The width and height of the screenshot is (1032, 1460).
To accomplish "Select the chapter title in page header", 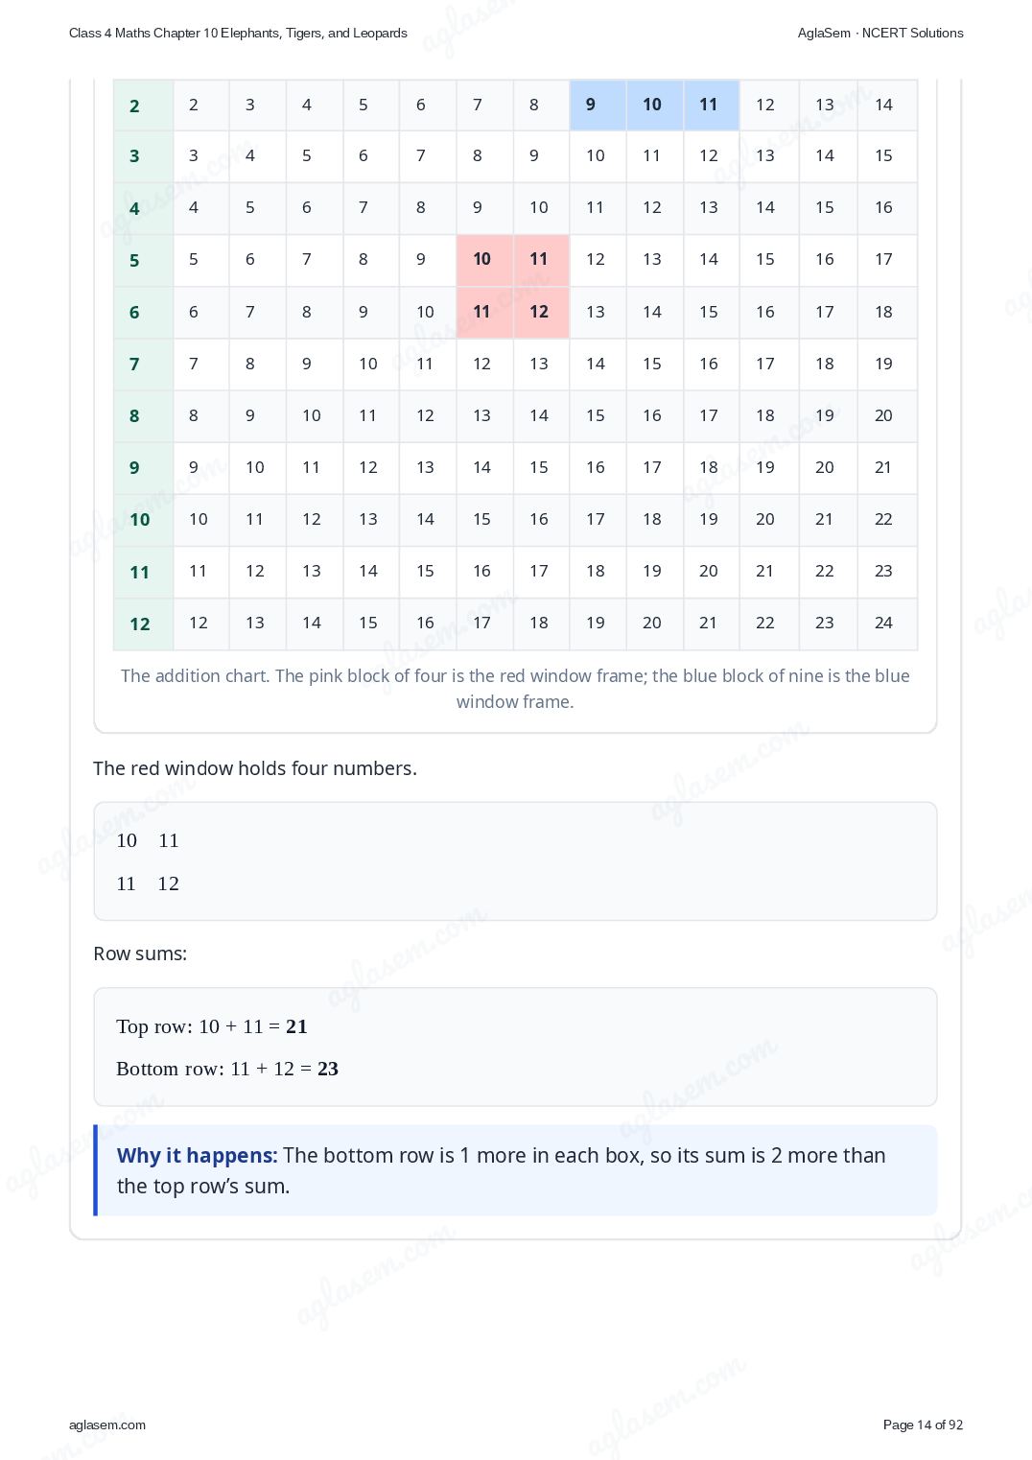I will click(x=238, y=33).
